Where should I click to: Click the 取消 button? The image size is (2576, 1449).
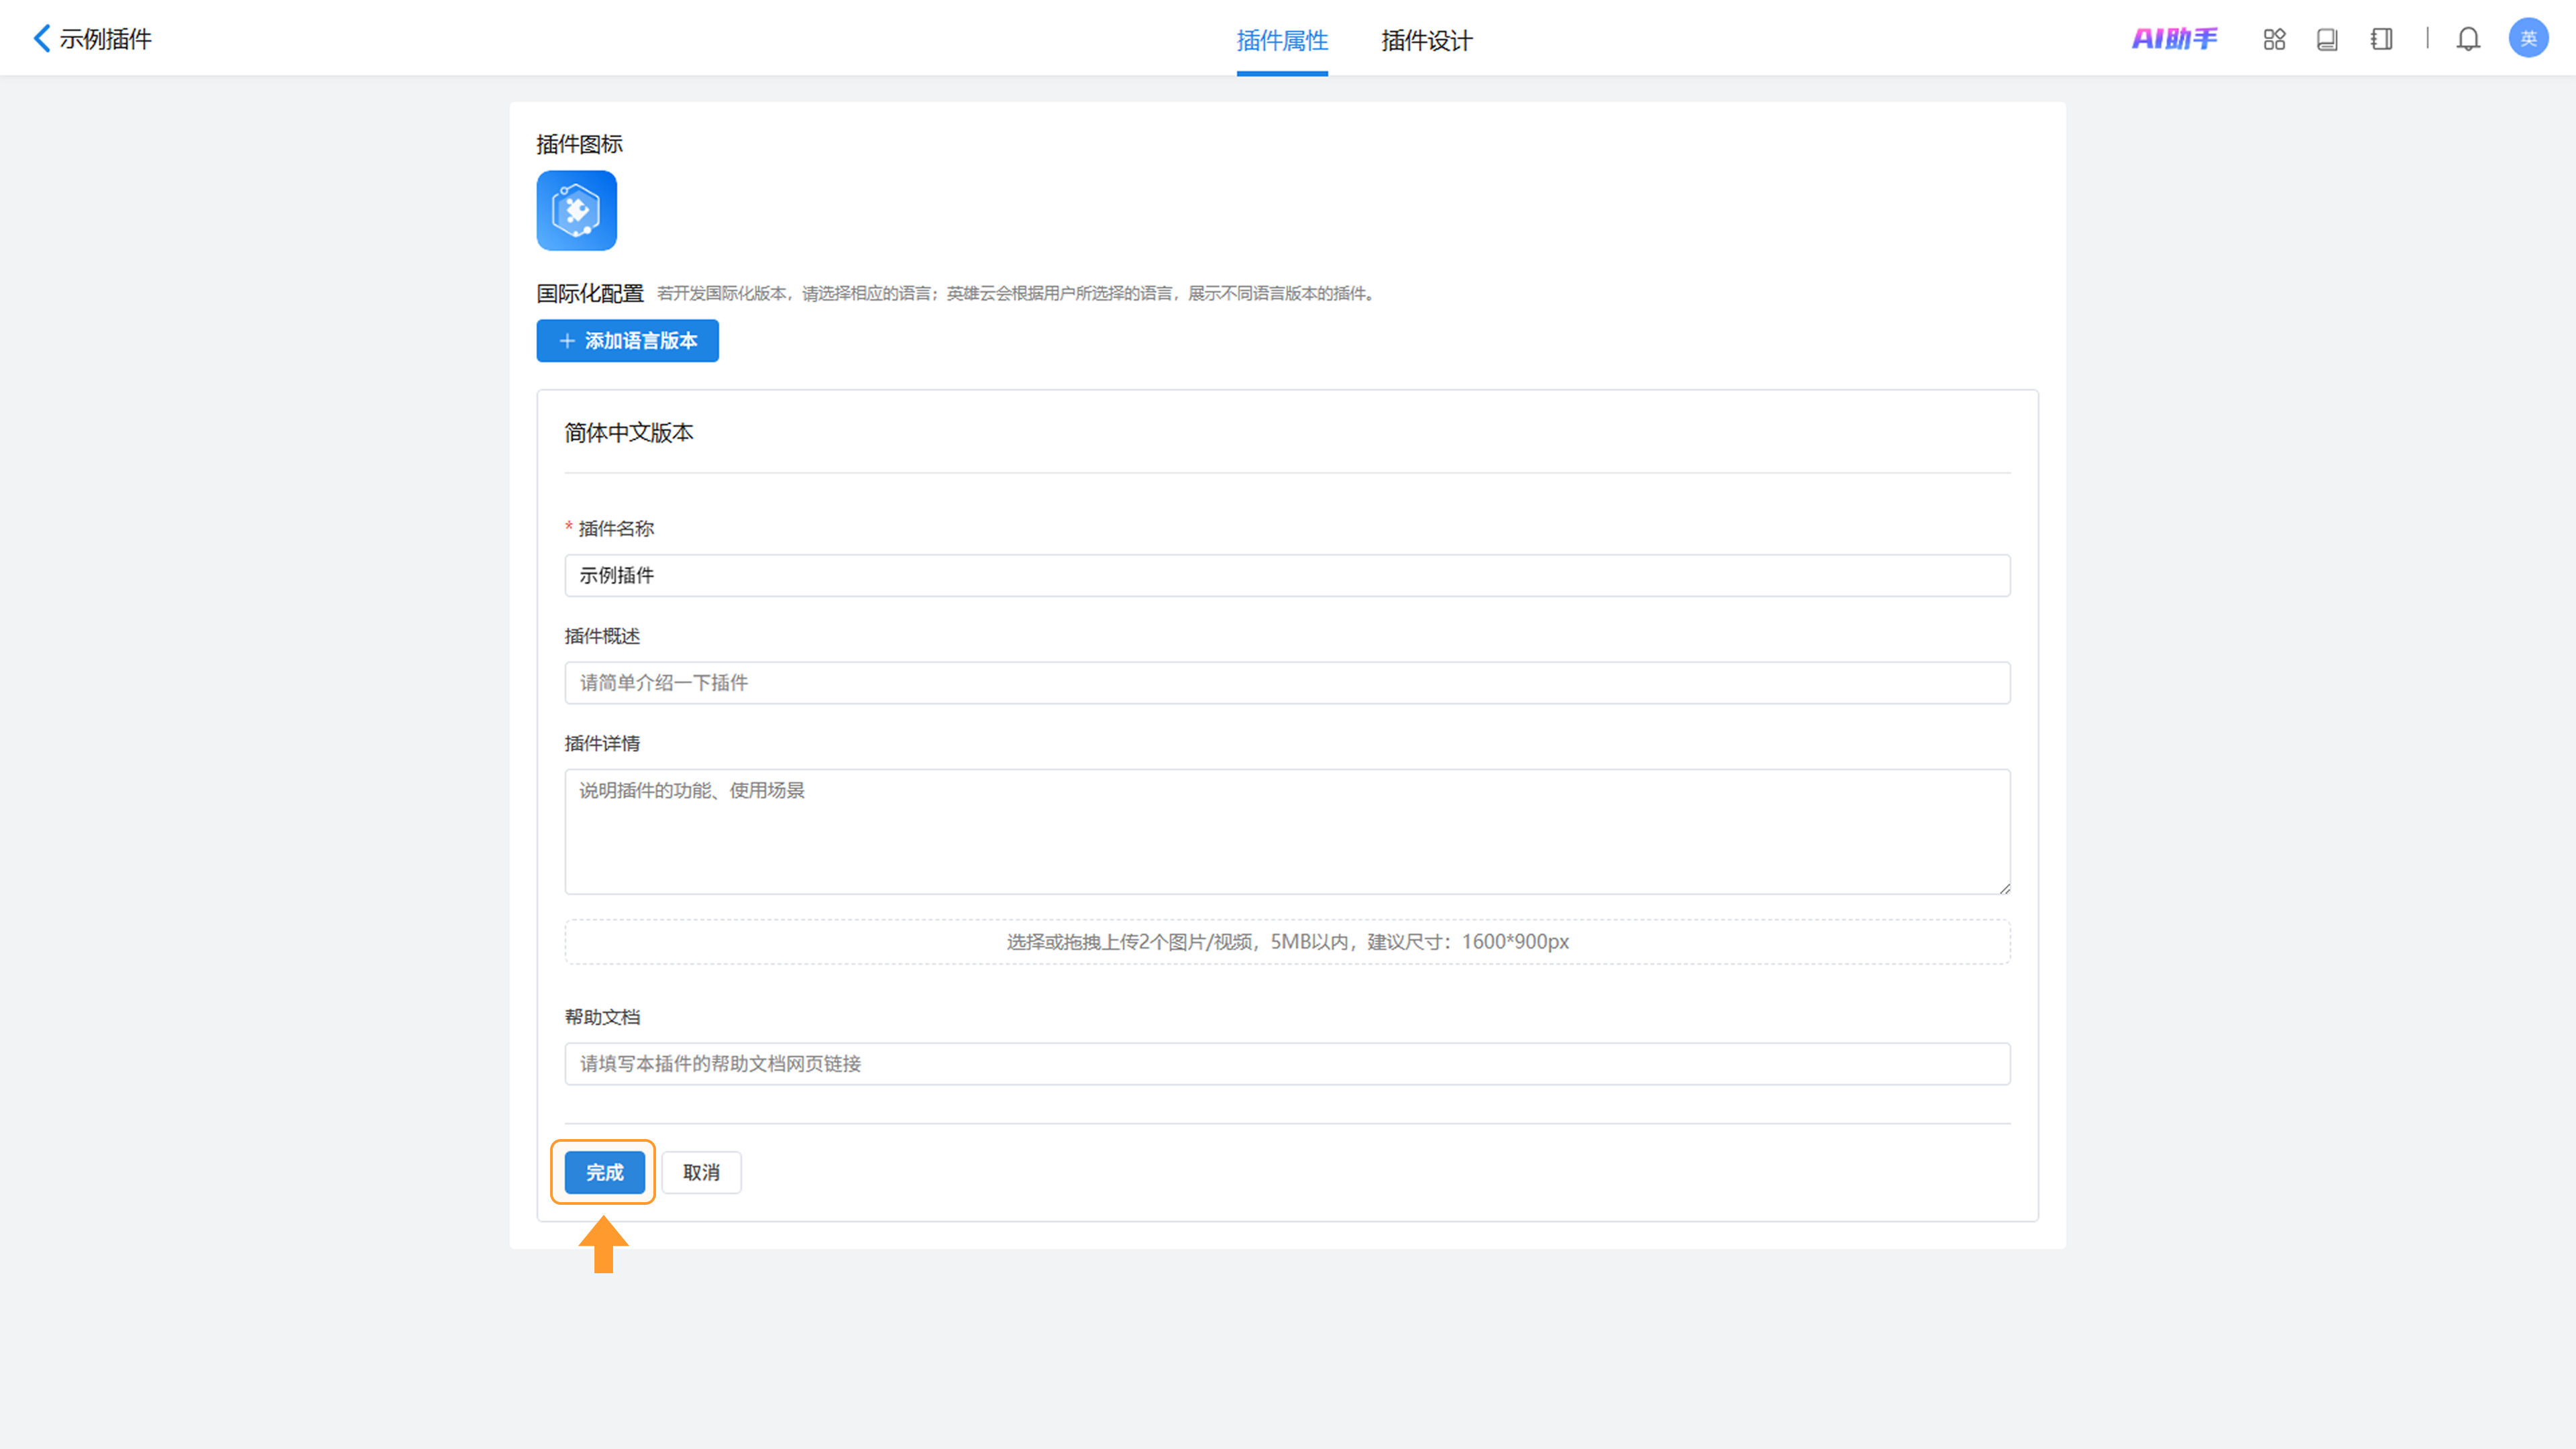point(701,1172)
